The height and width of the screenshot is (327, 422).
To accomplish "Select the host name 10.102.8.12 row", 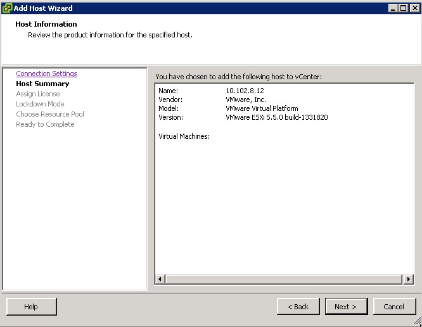I will tap(245, 91).
